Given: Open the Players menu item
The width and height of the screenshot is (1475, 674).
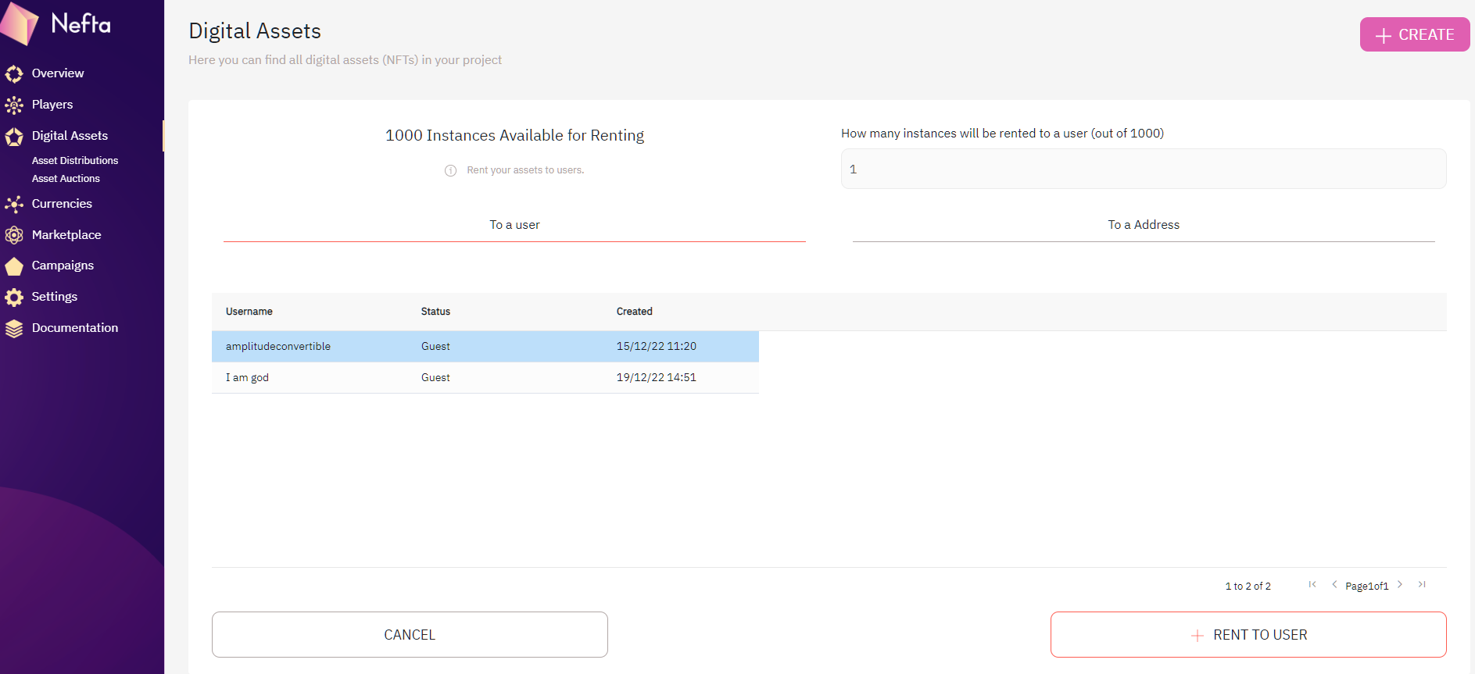Looking at the screenshot, I should tap(52, 105).
